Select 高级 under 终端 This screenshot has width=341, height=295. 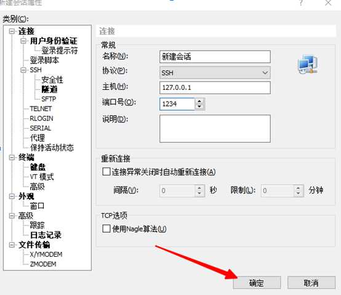pos(38,187)
